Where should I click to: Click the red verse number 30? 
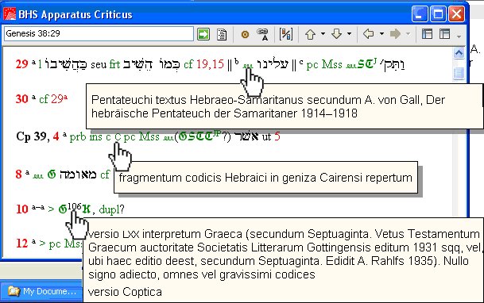click(22, 99)
